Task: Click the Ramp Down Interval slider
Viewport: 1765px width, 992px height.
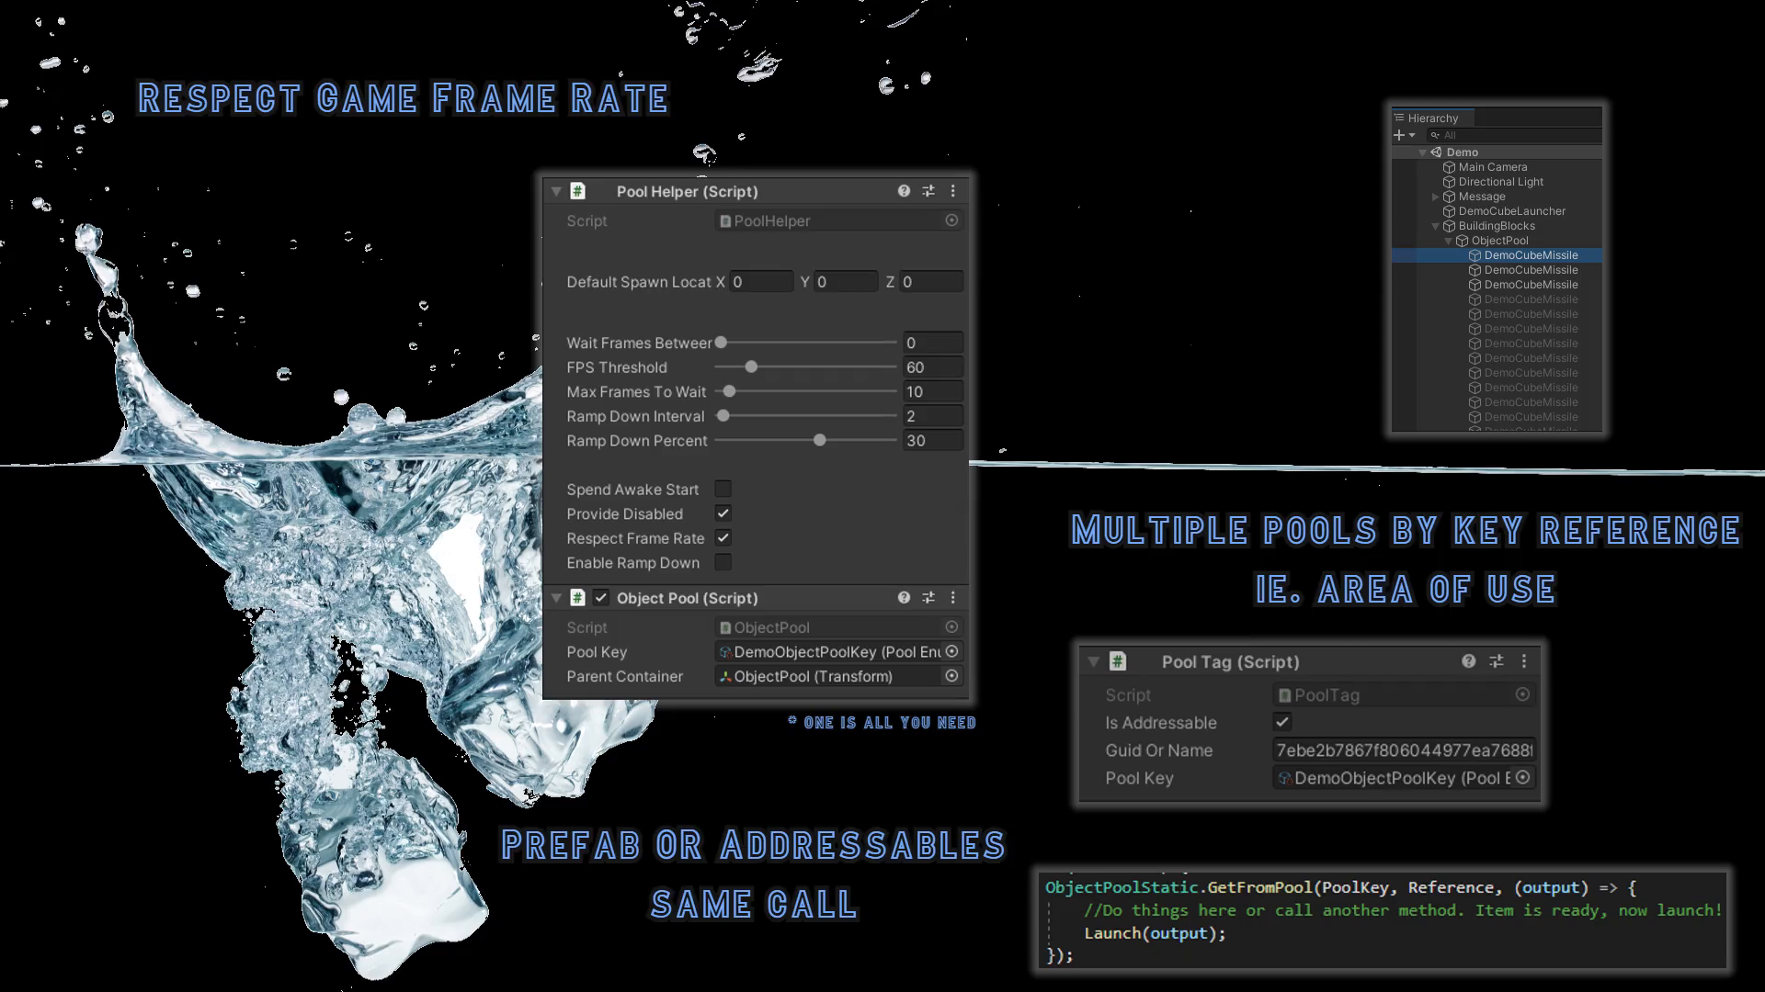Action: pyautogui.click(x=805, y=416)
